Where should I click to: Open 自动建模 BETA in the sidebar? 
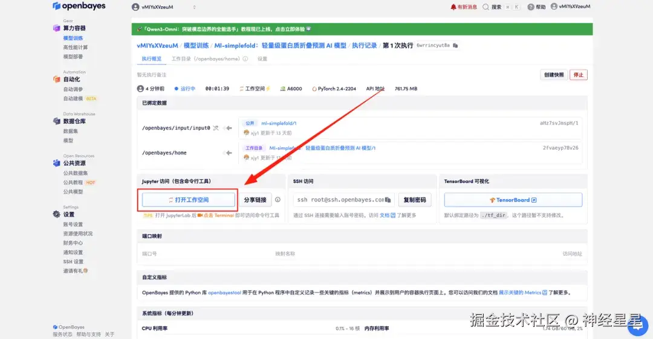click(x=80, y=98)
